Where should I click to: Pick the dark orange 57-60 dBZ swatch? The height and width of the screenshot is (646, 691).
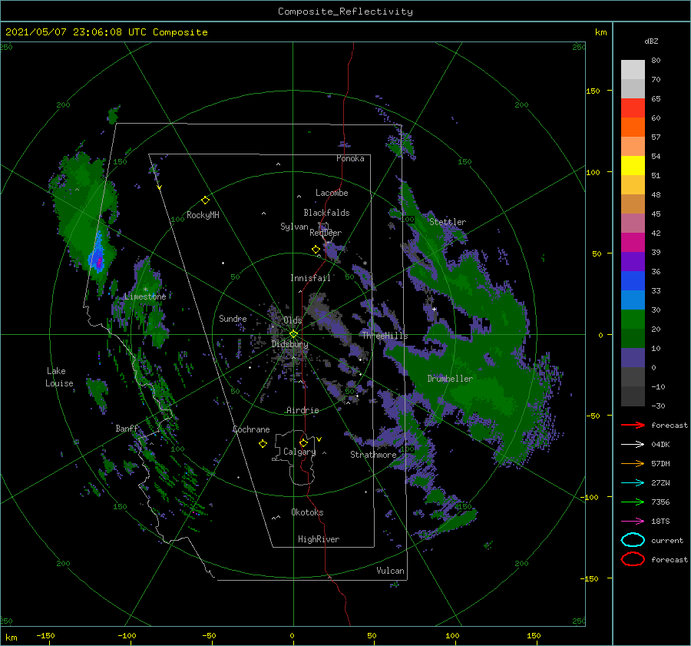click(x=633, y=128)
